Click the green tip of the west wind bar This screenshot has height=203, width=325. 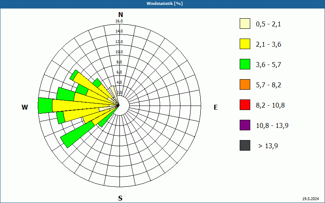pyautogui.click(x=45, y=106)
